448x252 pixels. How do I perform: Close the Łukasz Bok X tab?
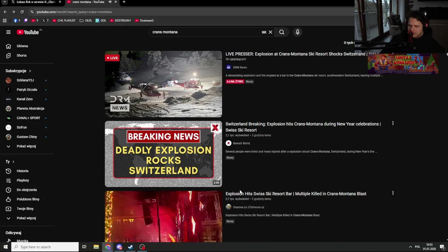tap(60, 2)
